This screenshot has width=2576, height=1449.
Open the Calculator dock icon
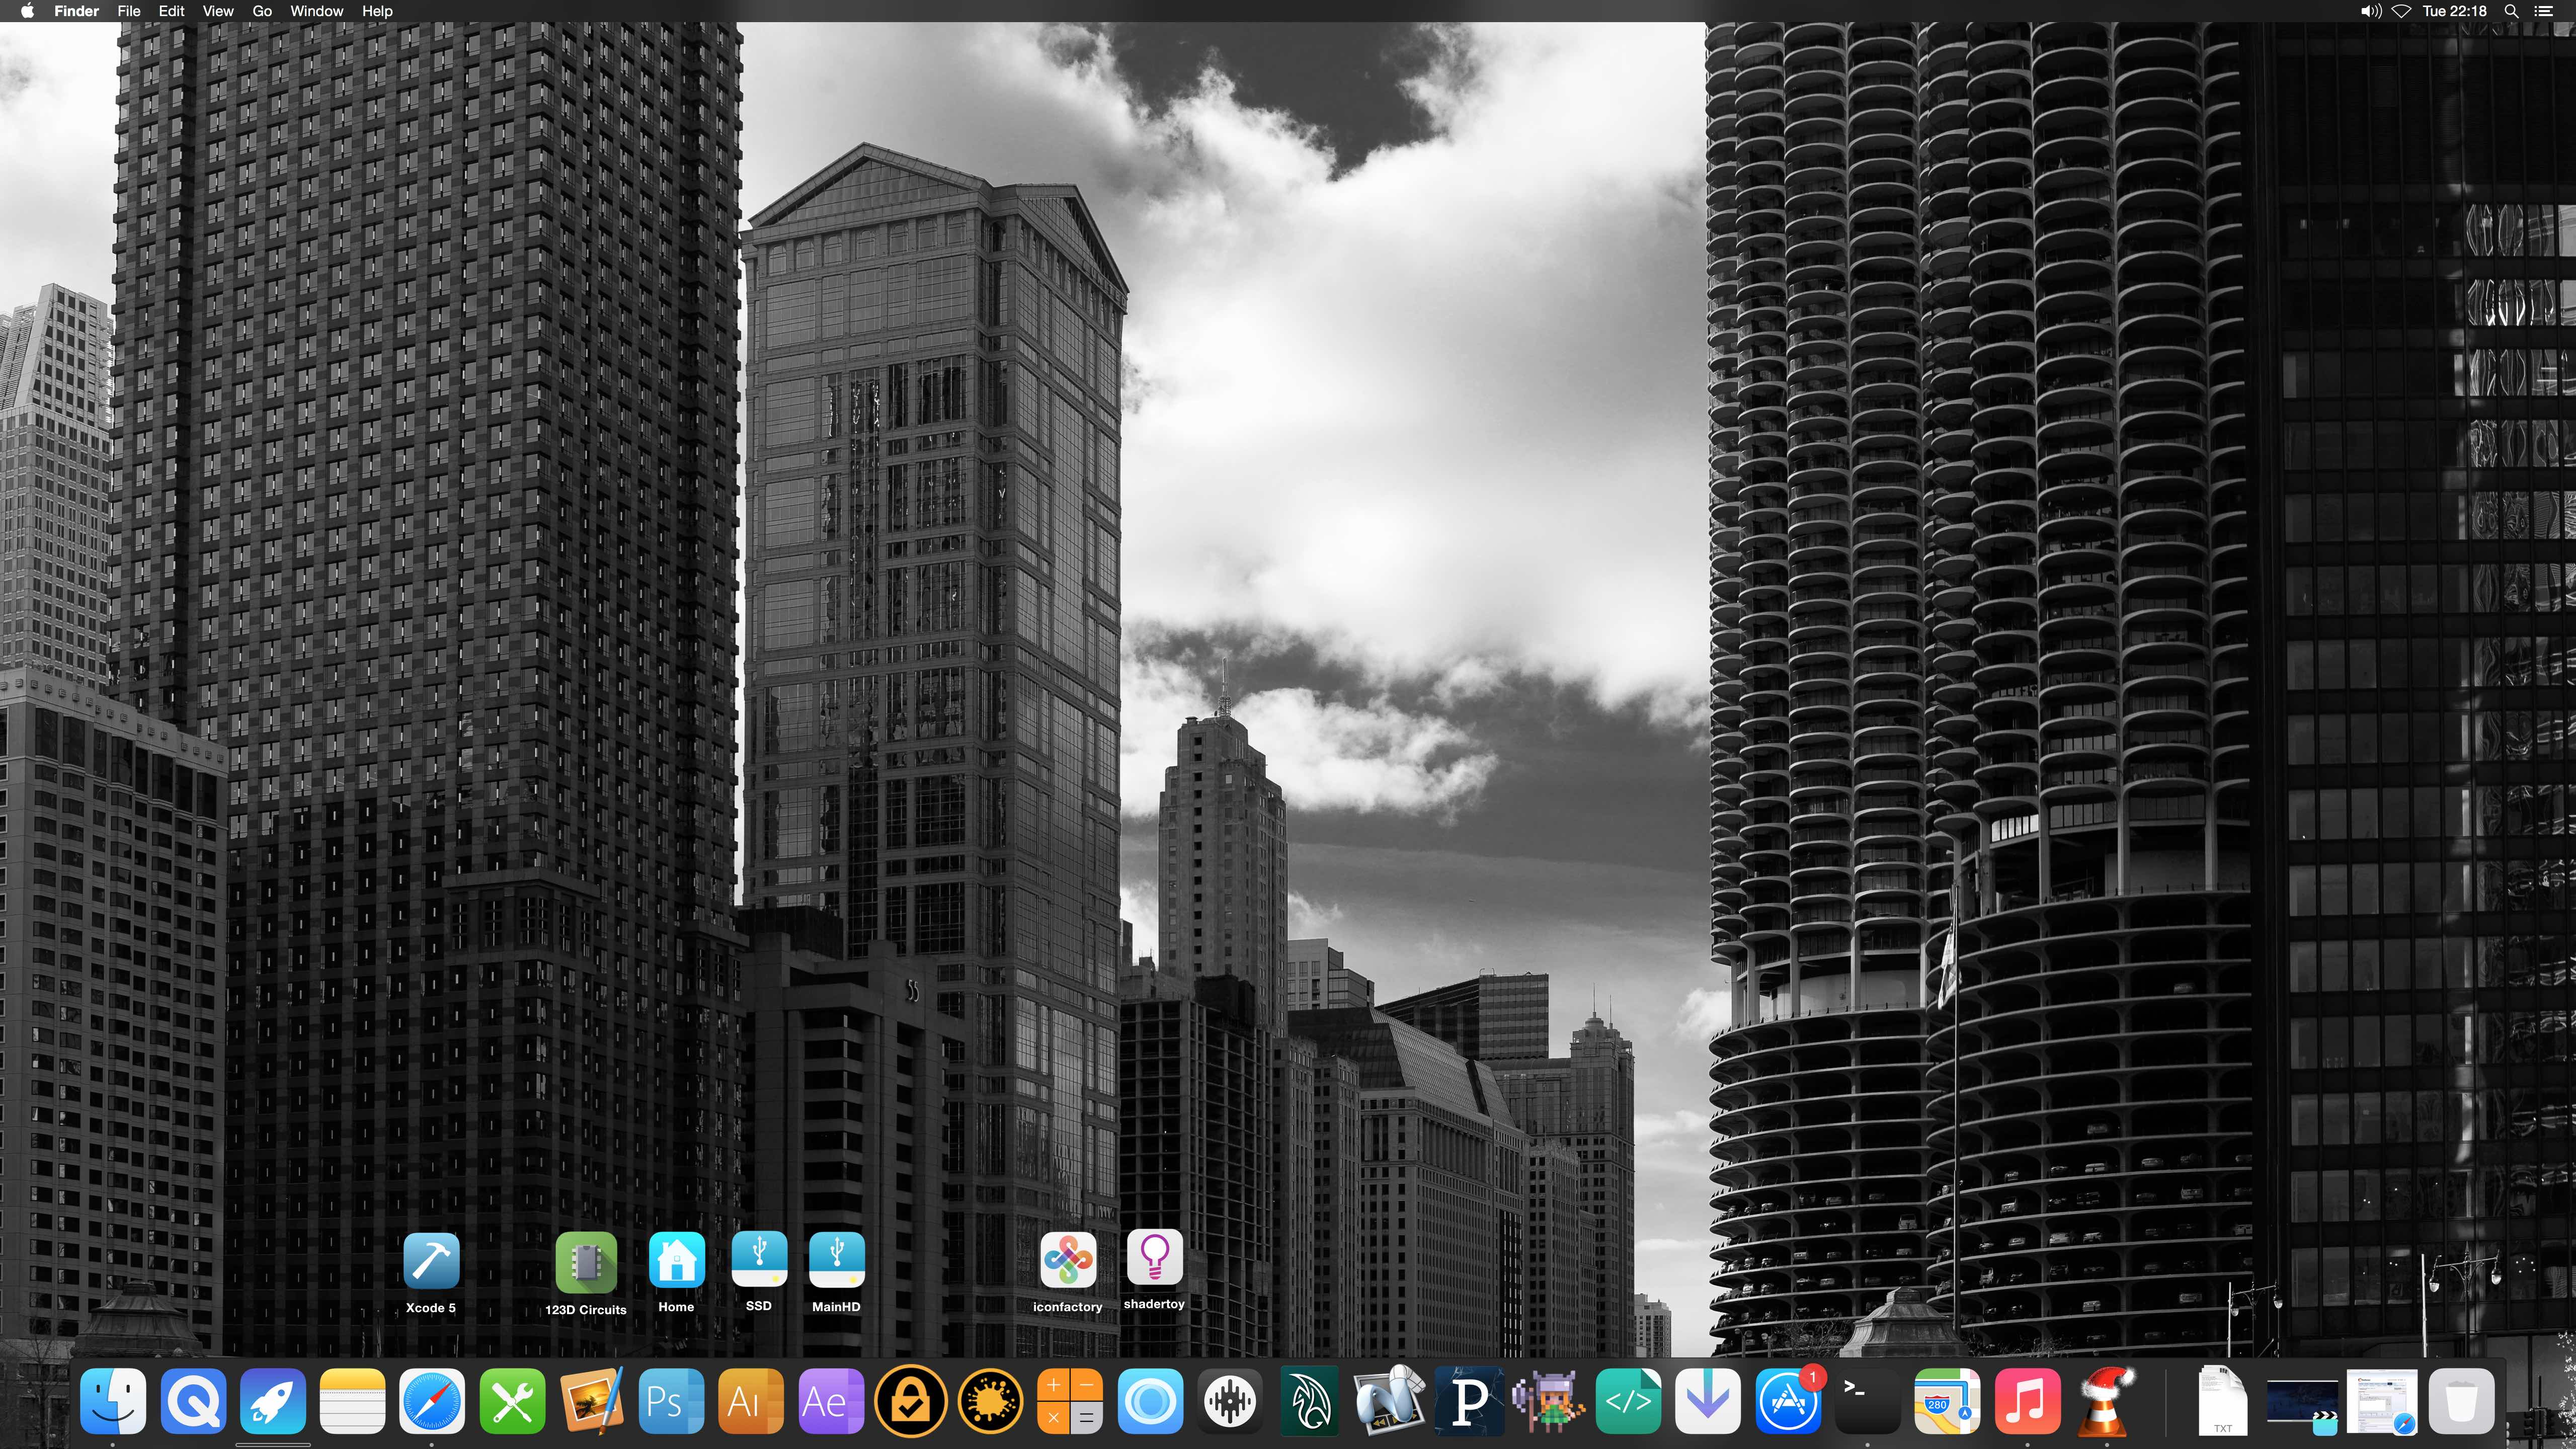[x=1070, y=1401]
